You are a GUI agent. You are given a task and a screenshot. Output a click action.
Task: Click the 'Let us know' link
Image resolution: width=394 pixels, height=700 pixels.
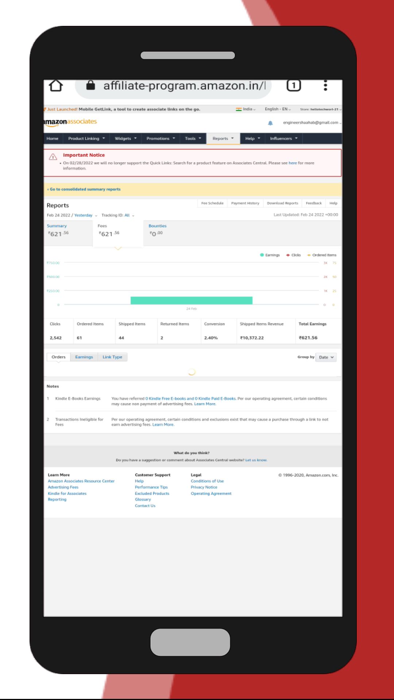256,460
